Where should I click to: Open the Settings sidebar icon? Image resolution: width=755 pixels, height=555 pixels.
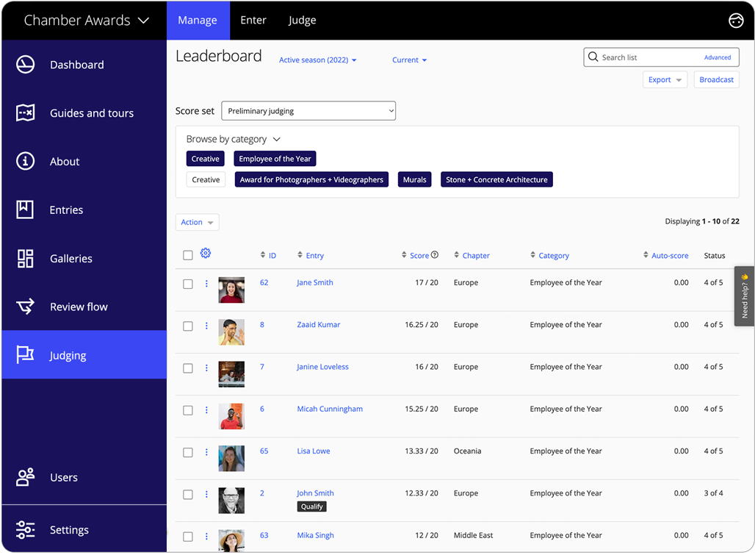click(24, 529)
